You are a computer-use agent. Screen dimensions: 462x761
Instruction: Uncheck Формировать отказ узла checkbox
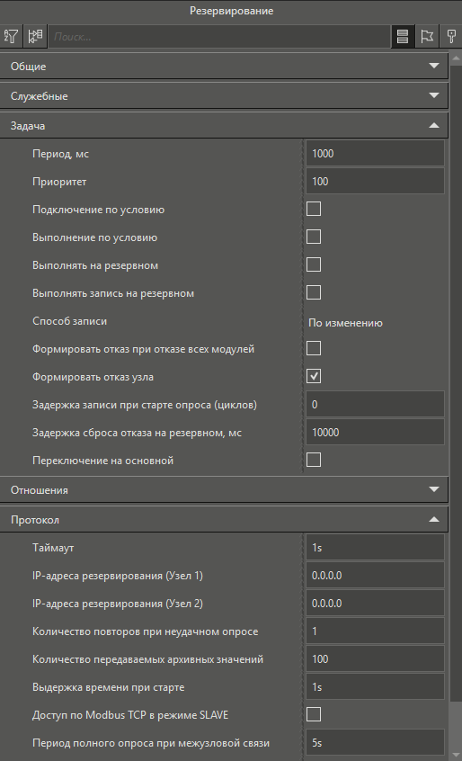pos(314,376)
